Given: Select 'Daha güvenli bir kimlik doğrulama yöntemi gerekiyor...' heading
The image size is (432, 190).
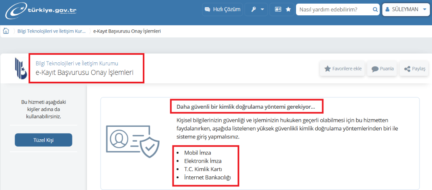Looking at the screenshot, I should (x=246, y=107).
